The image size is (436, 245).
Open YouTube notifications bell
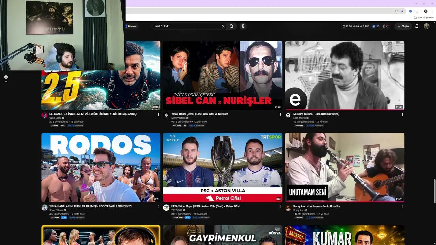coord(417,26)
